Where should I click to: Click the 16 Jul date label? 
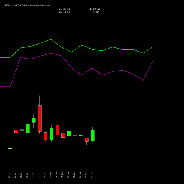point(9,175)
